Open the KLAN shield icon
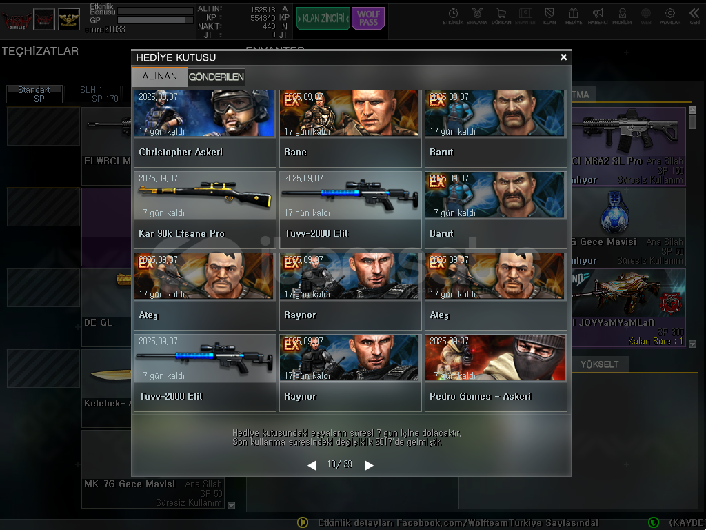The image size is (706, 530). pos(549,17)
